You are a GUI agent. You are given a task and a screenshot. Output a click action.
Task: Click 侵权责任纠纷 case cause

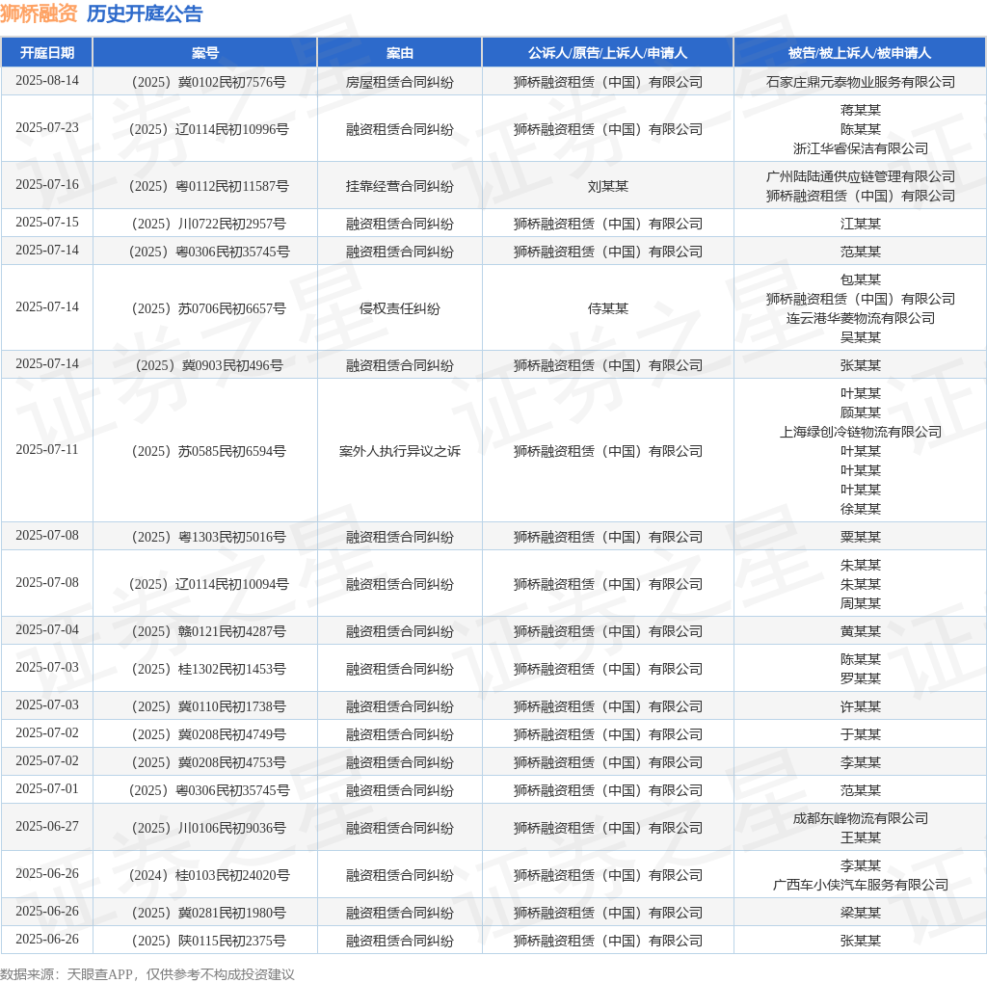click(x=400, y=308)
